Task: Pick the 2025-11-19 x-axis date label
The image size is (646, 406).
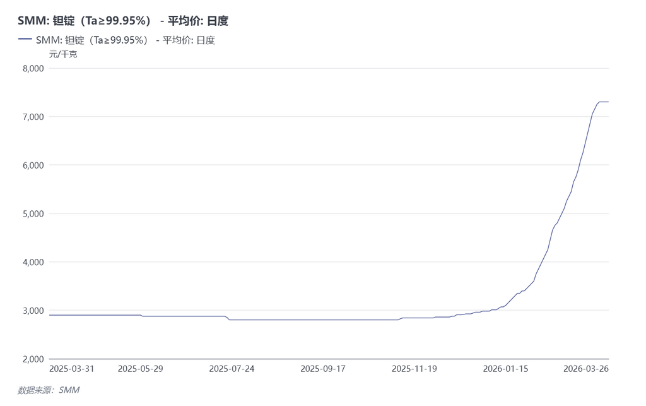Action: 414,369
